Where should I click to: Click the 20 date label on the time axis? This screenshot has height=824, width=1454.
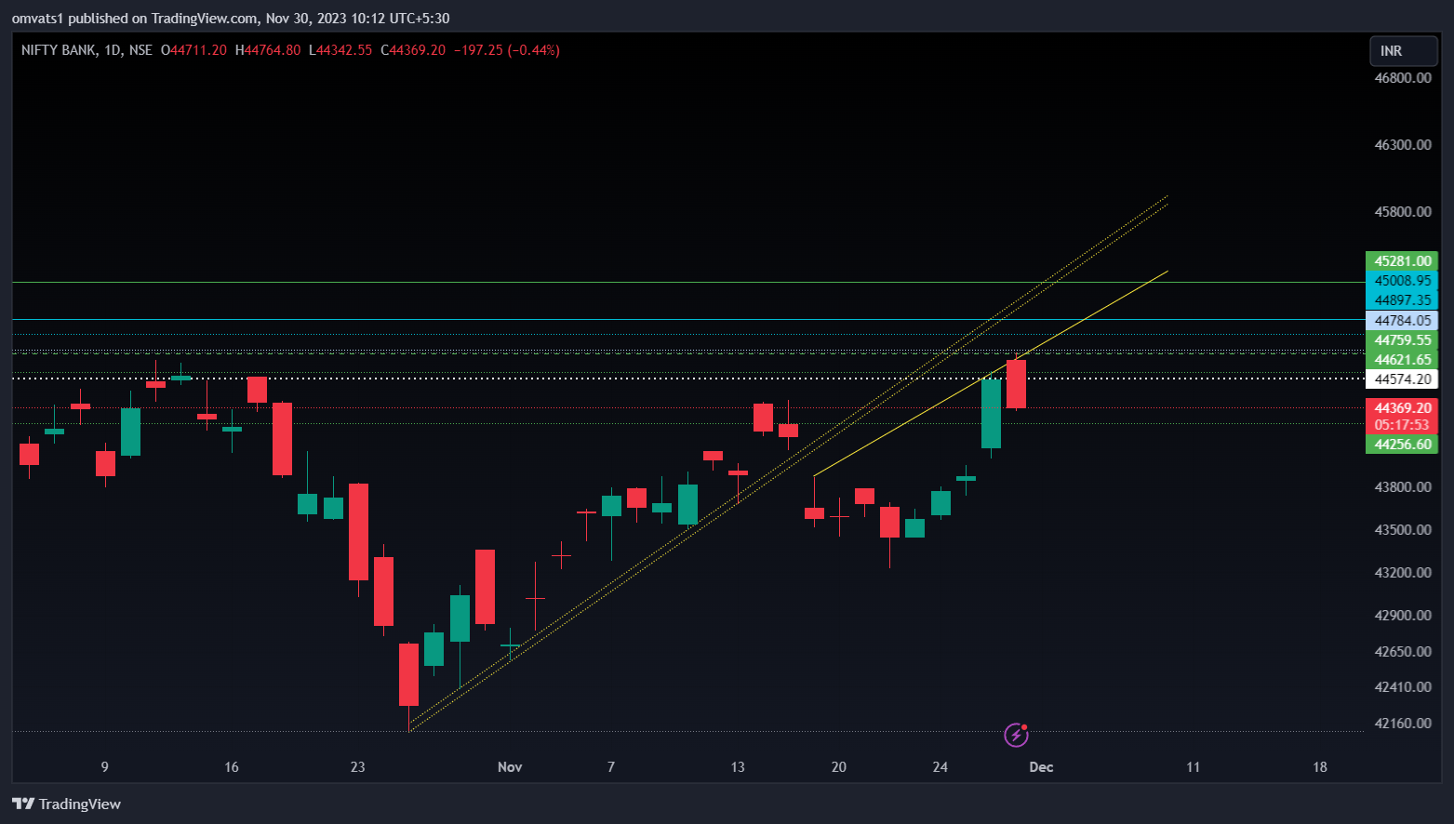click(x=839, y=767)
